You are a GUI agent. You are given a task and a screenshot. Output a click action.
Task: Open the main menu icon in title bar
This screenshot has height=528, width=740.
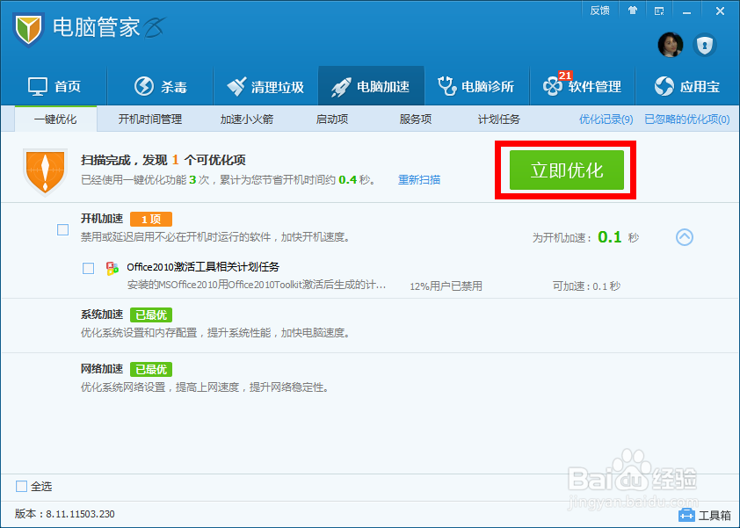click(659, 11)
